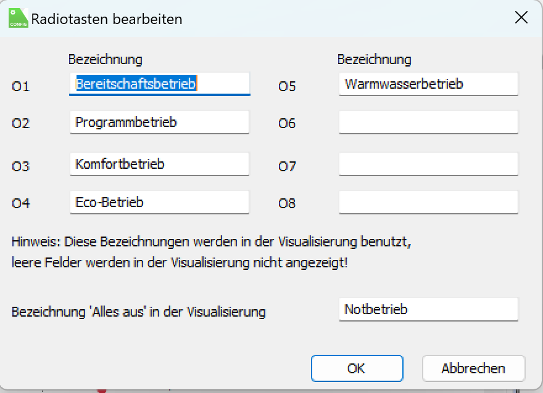Click the right Bezeichnung column heading
This screenshot has width=543, height=393.
coord(374,60)
